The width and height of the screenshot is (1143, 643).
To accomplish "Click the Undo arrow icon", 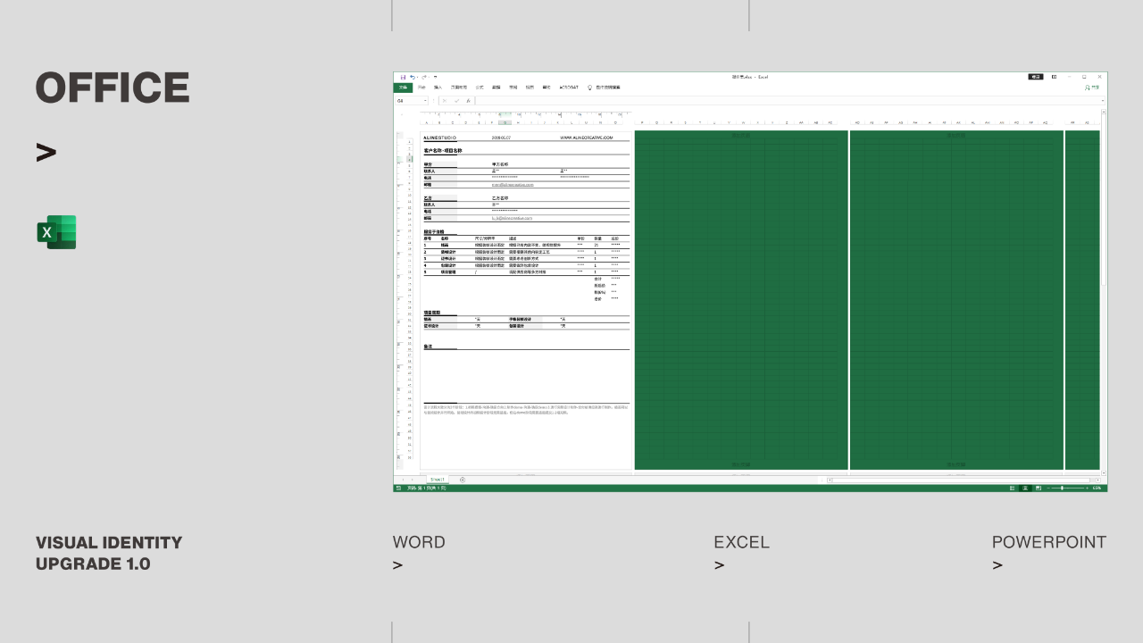I will (413, 77).
